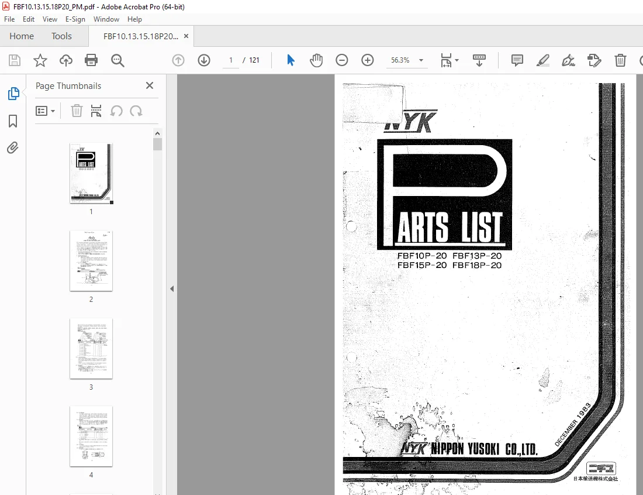Open the Edit menu
This screenshot has height=495, width=643.
(x=28, y=19)
